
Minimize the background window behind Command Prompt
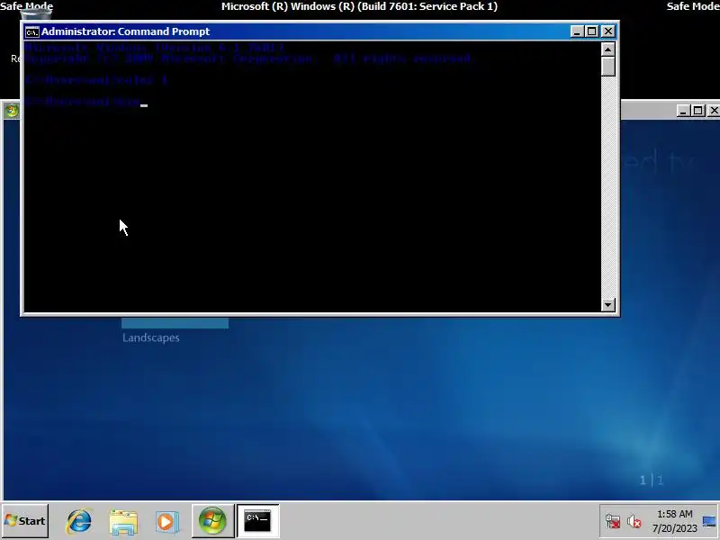point(683,111)
